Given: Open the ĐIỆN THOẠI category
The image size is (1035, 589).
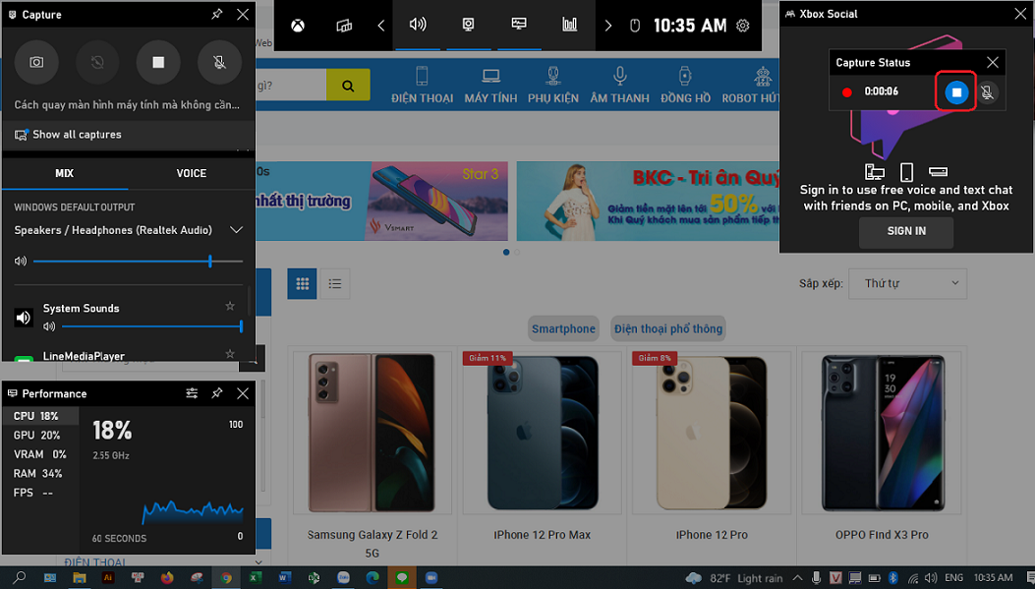Looking at the screenshot, I should point(422,86).
